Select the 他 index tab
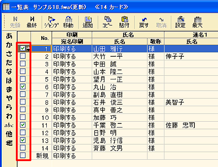Image resolution: width=218 pixels, height=167 pixels. click(x=9, y=134)
